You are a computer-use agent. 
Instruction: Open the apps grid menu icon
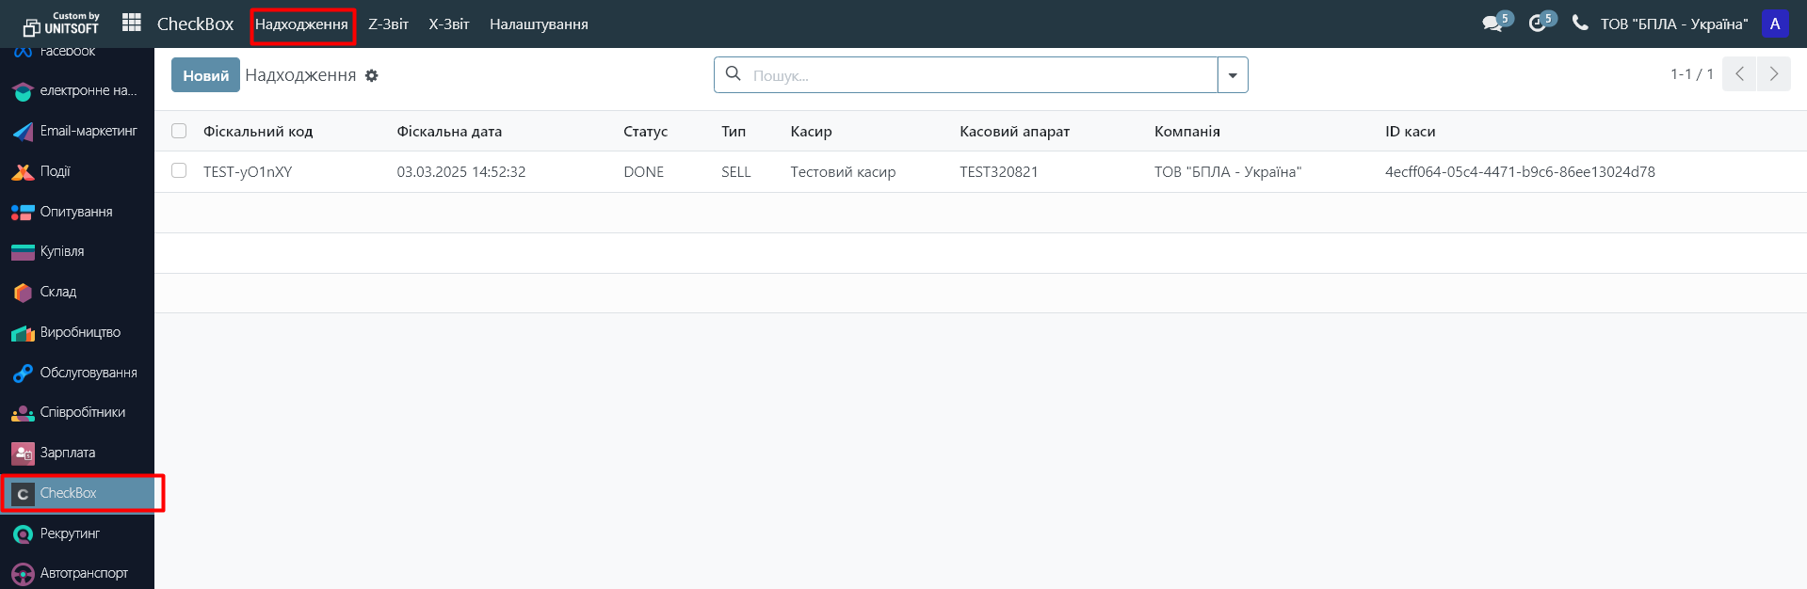(132, 23)
